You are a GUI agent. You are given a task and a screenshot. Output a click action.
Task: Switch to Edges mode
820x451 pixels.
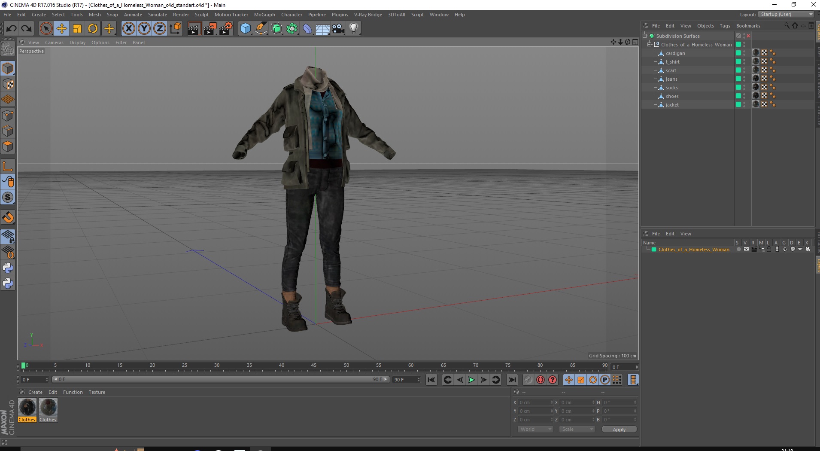click(8, 131)
